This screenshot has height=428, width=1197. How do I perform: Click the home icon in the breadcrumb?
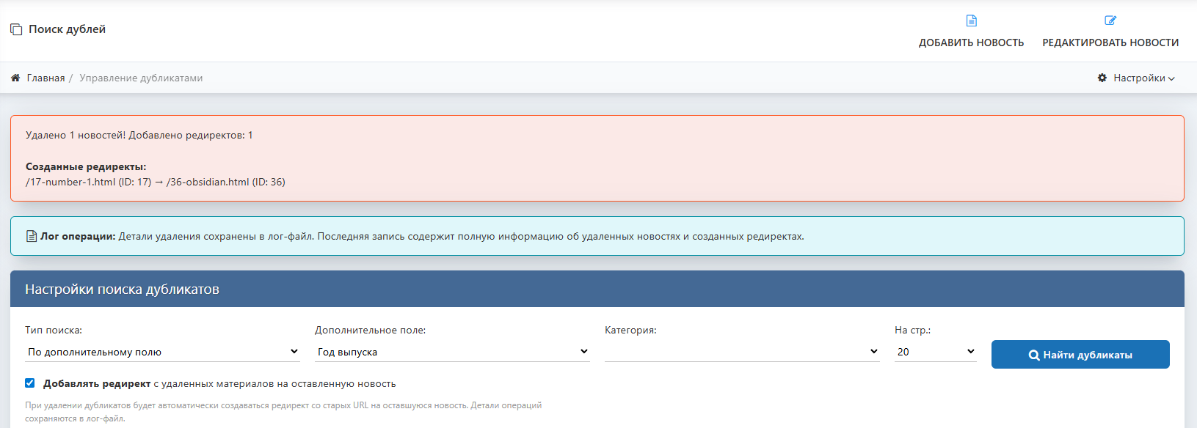click(15, 78)
